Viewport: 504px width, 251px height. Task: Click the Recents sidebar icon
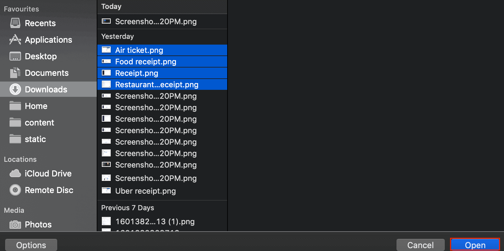15,23
